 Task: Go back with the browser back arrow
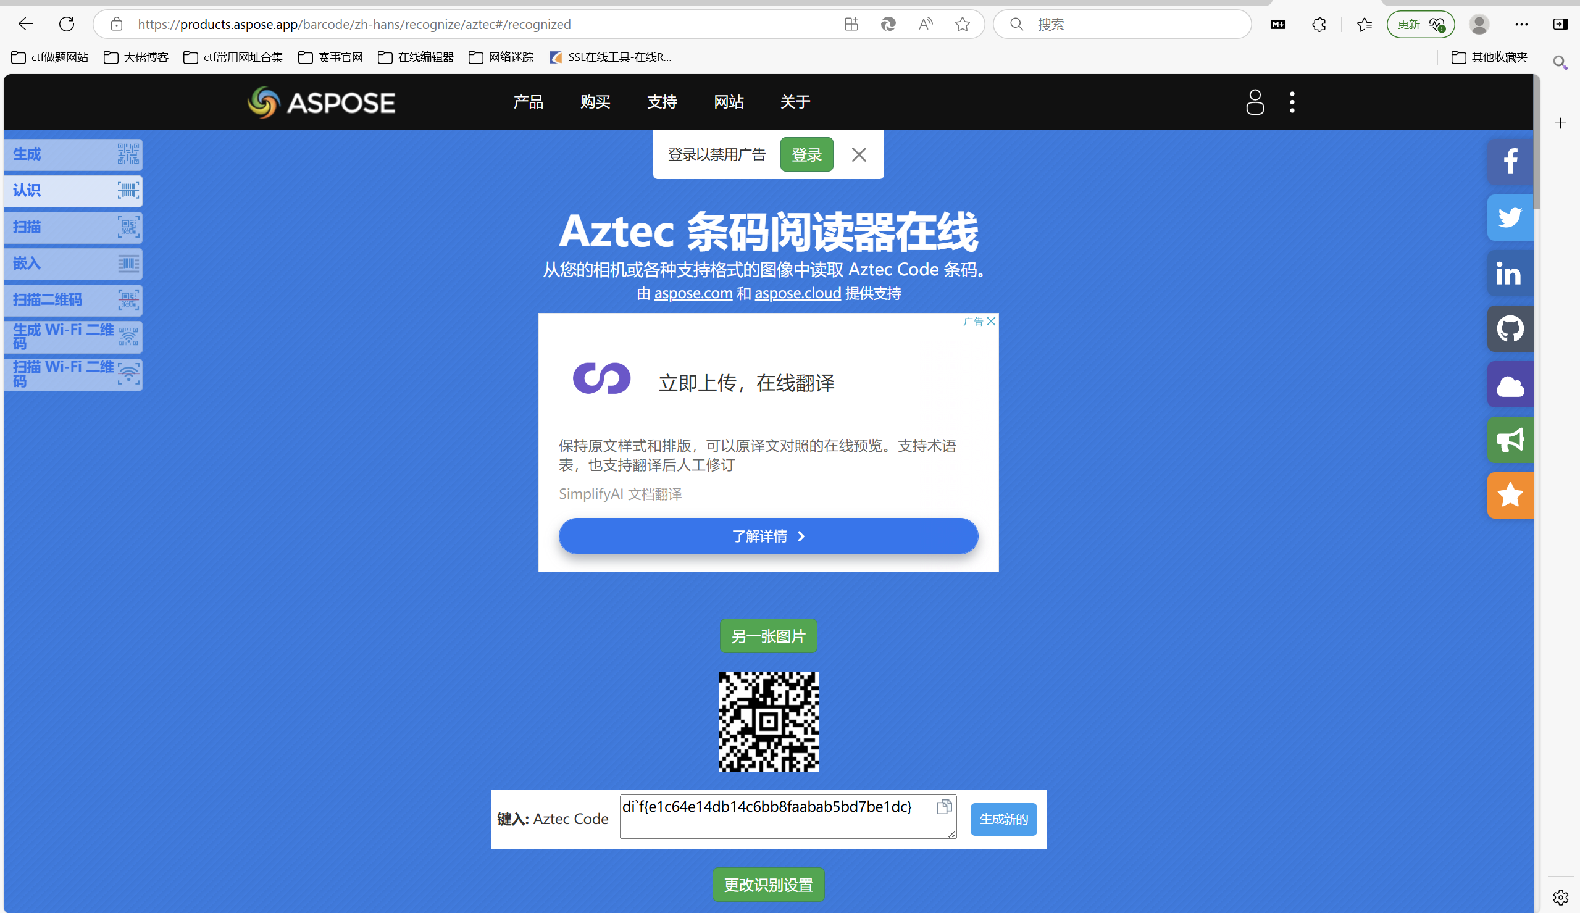26,25
